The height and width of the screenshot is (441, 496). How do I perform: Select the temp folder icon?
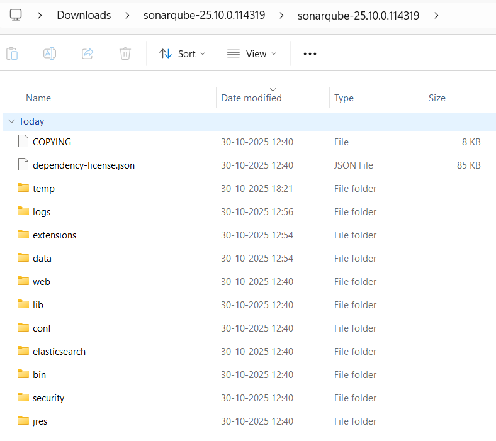23,187
